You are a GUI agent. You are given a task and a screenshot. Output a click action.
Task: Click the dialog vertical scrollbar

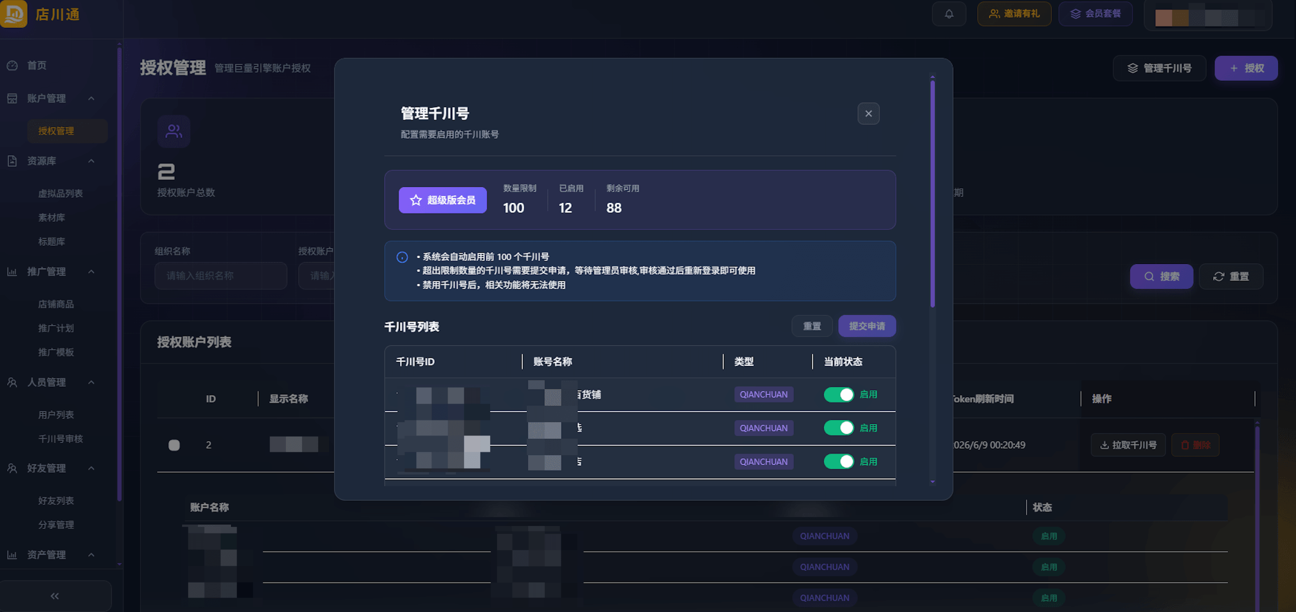pyautogui.click(x=932, y=194)
